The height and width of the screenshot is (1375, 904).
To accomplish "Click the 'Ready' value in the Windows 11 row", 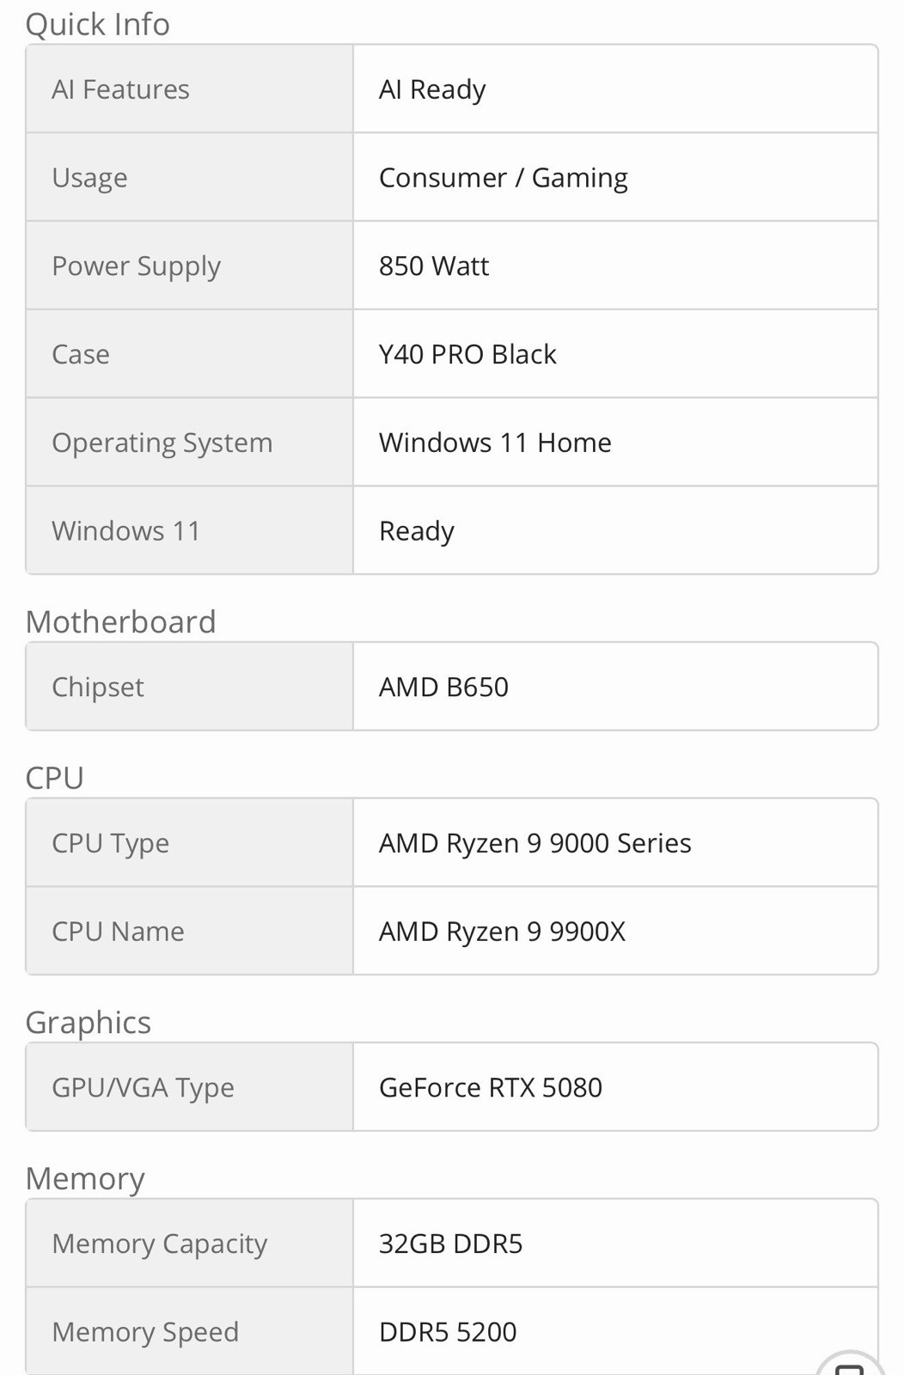I will (417, 531).
